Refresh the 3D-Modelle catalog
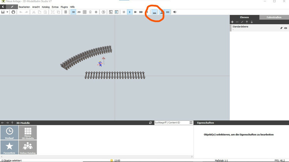Image resolution: width=289 pixels, height=162 pixels. click(150, 123)
